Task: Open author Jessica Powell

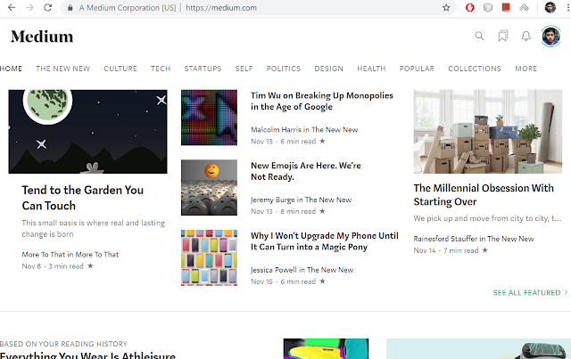Action: point(274,270)
